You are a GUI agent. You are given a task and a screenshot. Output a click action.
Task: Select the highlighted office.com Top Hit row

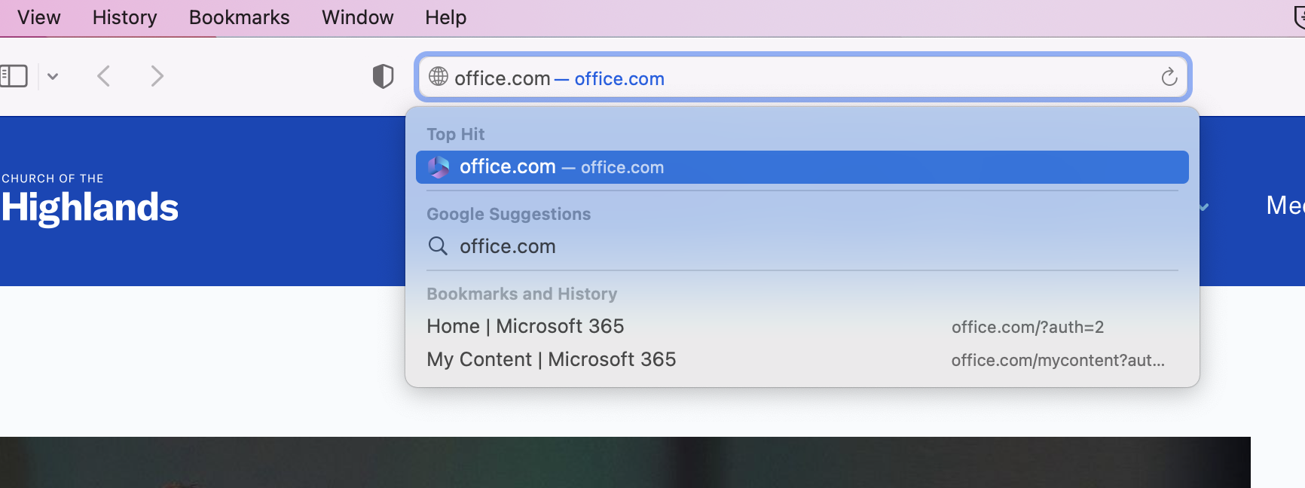(802, 167)
